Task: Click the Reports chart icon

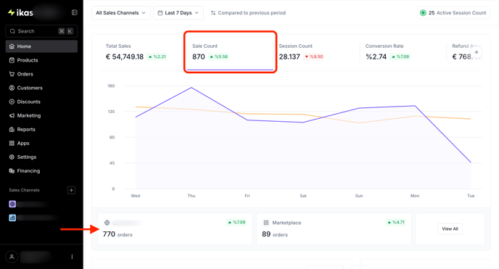Action: point(12,129)
